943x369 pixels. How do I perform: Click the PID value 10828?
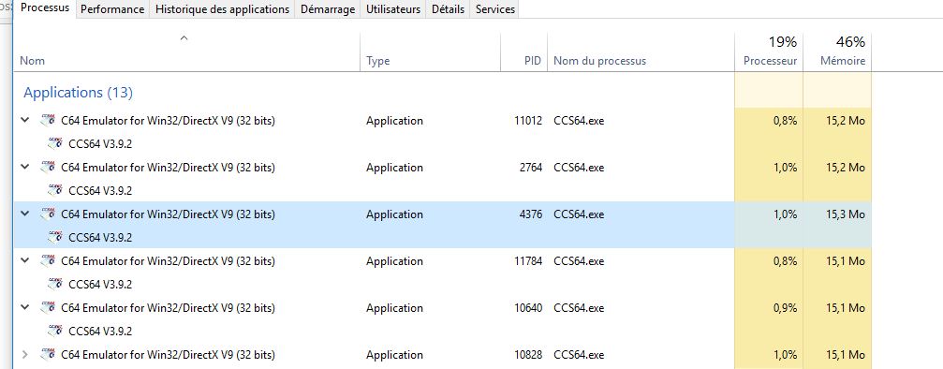click(528, 355)
